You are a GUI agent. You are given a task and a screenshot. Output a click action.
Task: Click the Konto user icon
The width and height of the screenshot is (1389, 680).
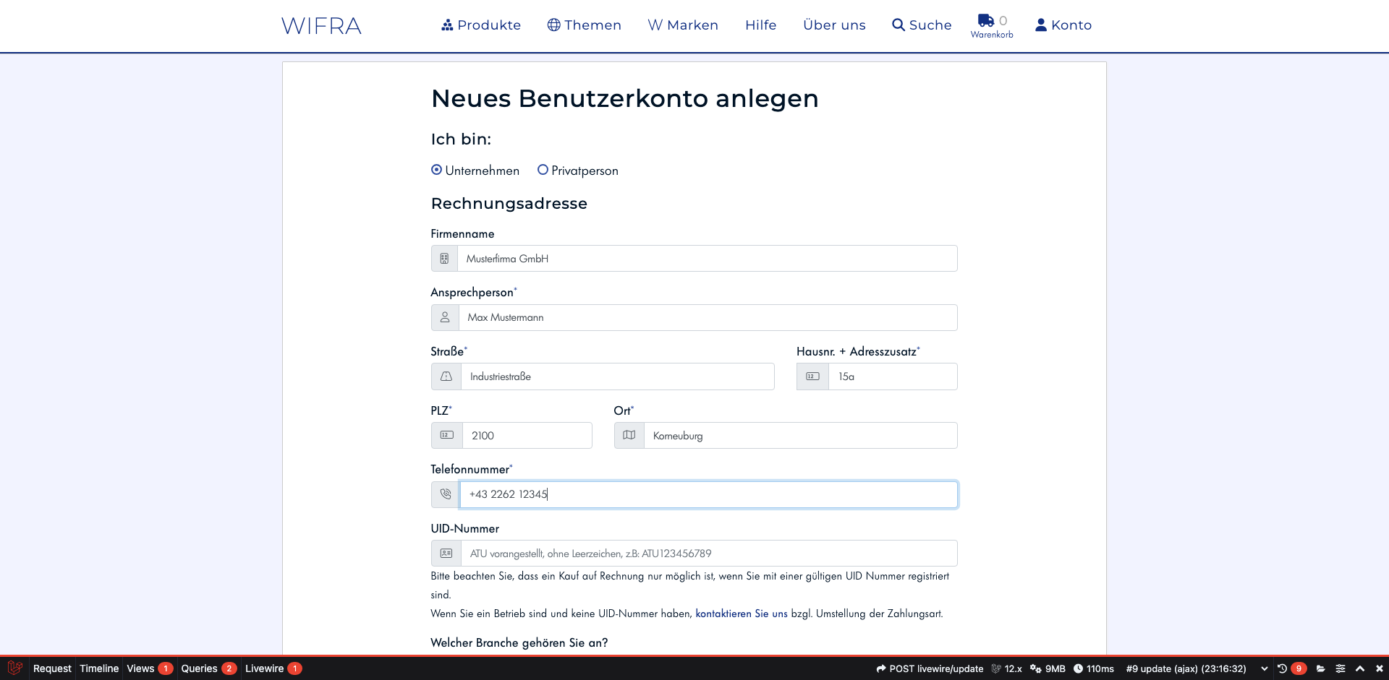(x=1040, y=25)
